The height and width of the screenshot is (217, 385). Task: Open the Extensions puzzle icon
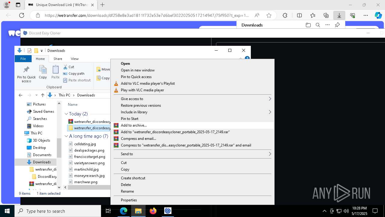pyautogui.click(x=285, y=15)
